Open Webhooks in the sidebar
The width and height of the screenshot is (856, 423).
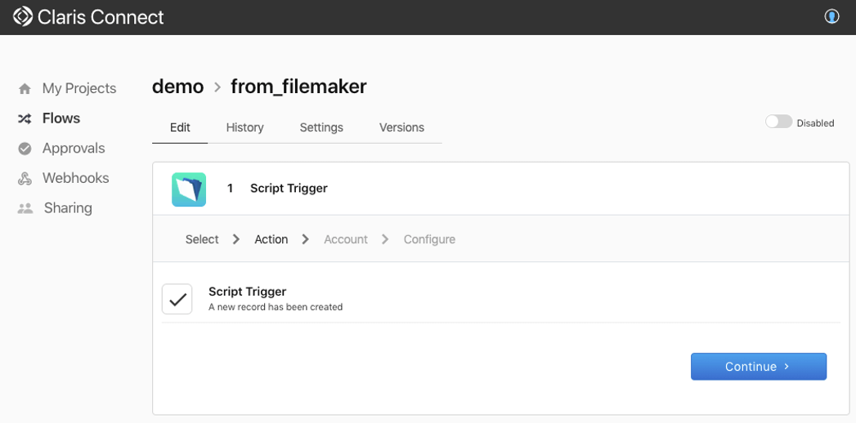75,178
